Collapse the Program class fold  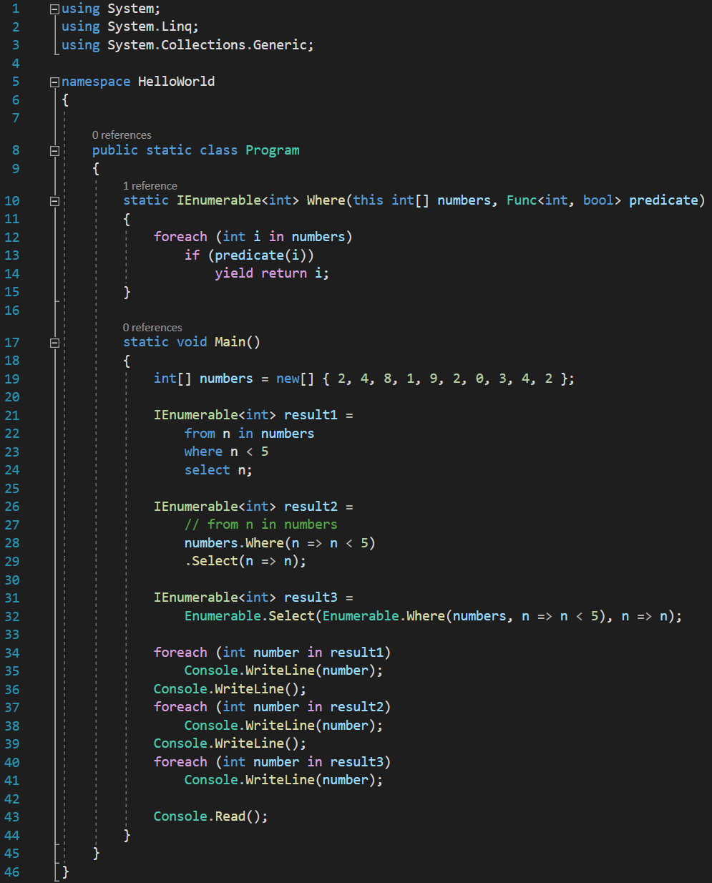[54, 151]
